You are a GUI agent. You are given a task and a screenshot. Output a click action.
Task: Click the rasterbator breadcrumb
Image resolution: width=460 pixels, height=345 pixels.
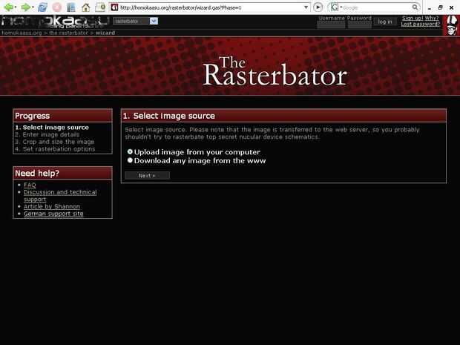pyautogui.click(x=68, y=33)
